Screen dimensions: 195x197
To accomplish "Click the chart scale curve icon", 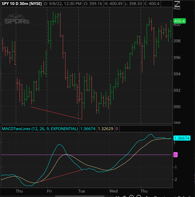I will (x=177, y=4).
